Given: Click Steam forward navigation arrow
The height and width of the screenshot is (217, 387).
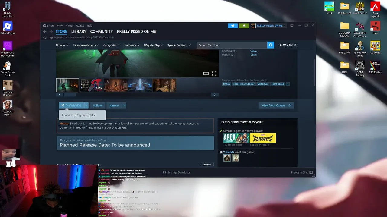Looking at the screenshot, I should click(51, 31).
